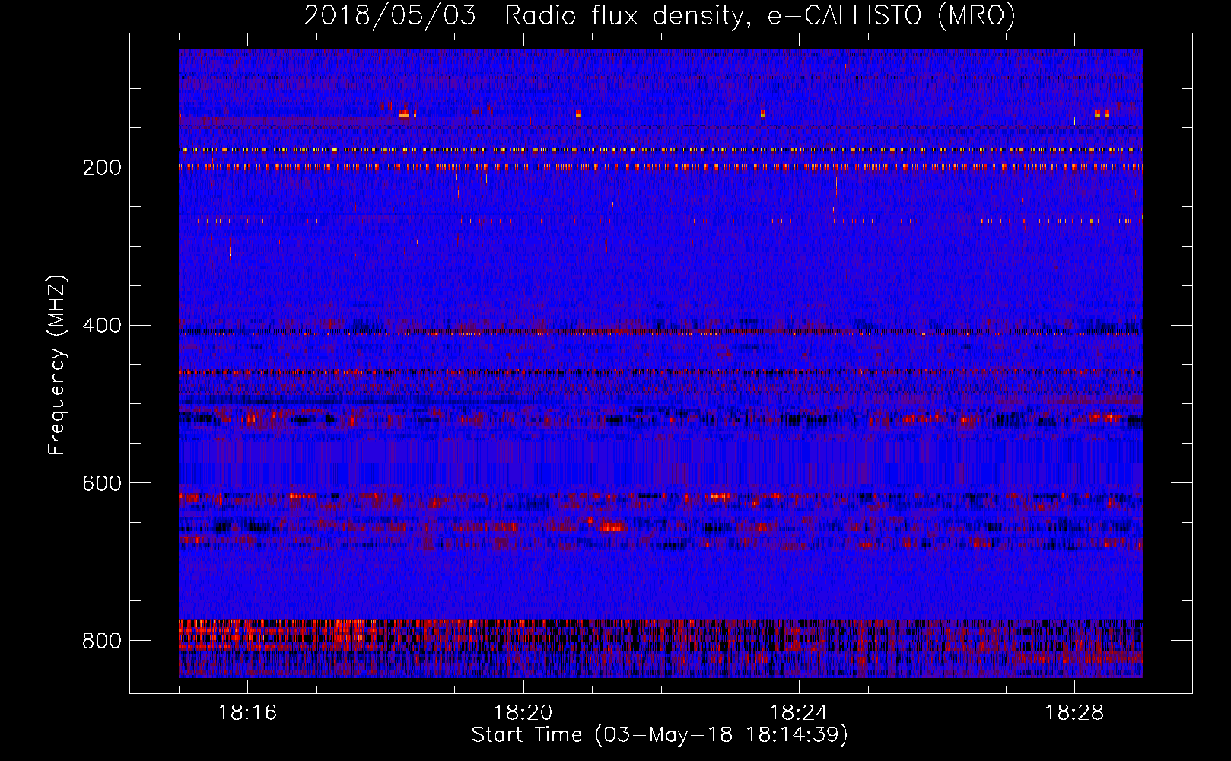The width and height of the screenshot is (1231, 761).
Task: Click the 200 frequency tick label
Action: [102, 167]
